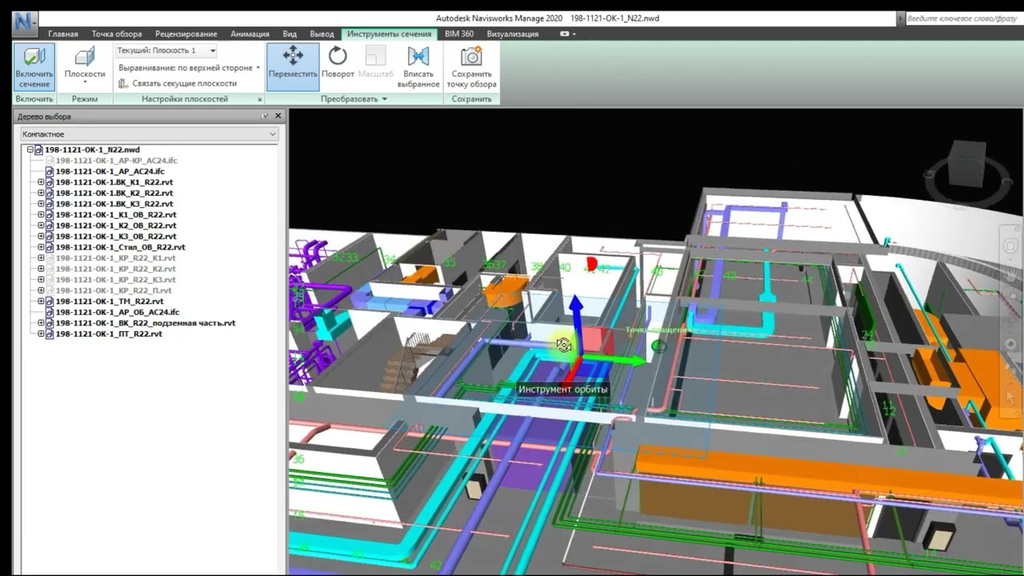Expand the 198-1121-OK-1_К2_ОВ_R22.rvt node
This screenshot has width=1024, height=576.
[41, 226]
